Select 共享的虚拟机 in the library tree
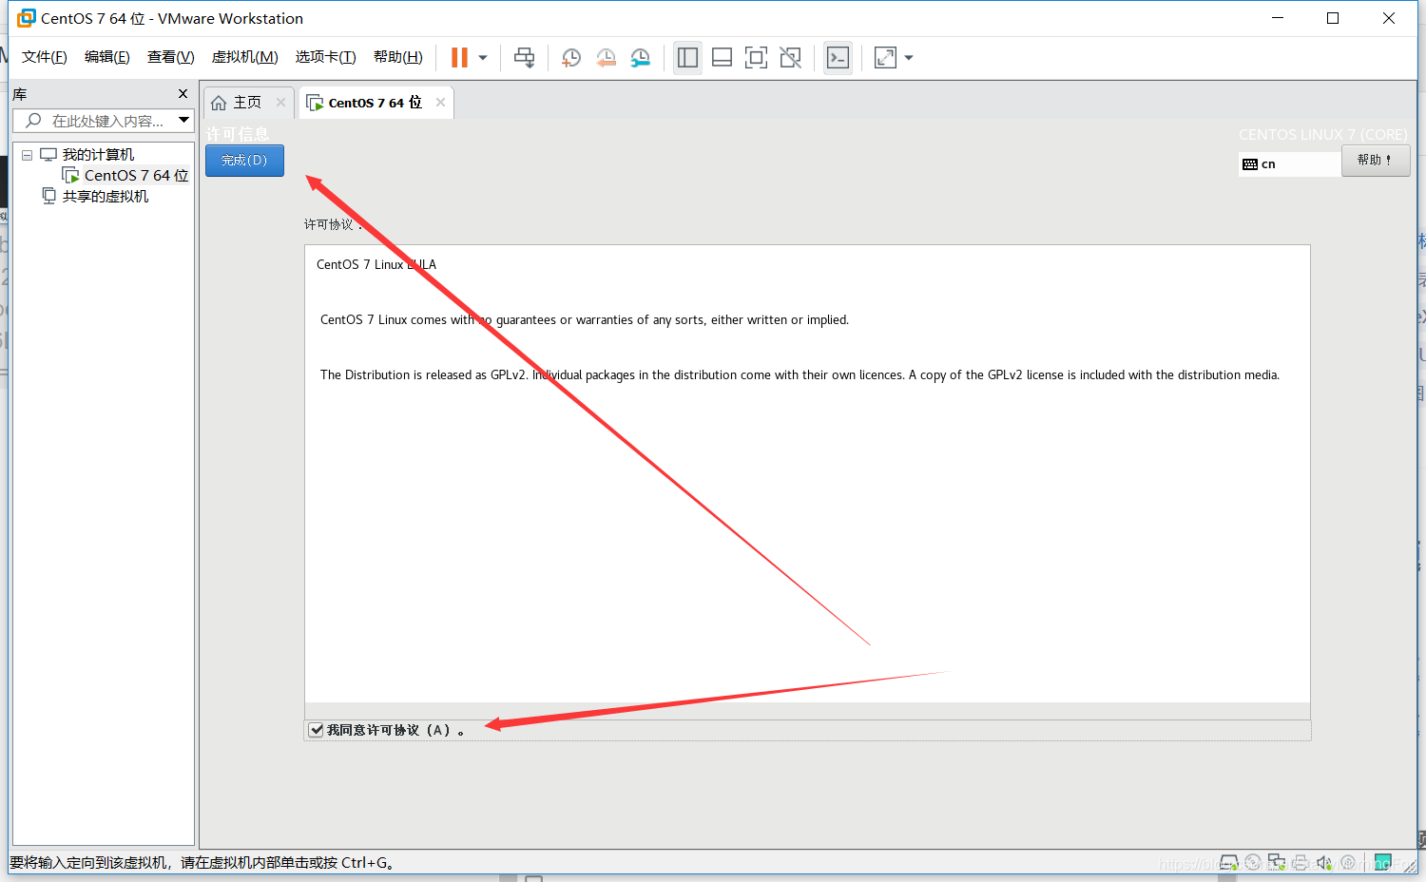Screen dimensions: 1426x882 106,197
